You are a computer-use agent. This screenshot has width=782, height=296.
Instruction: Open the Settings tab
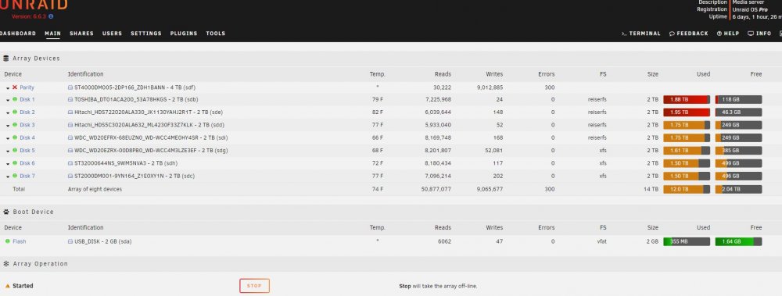point(146,34)
